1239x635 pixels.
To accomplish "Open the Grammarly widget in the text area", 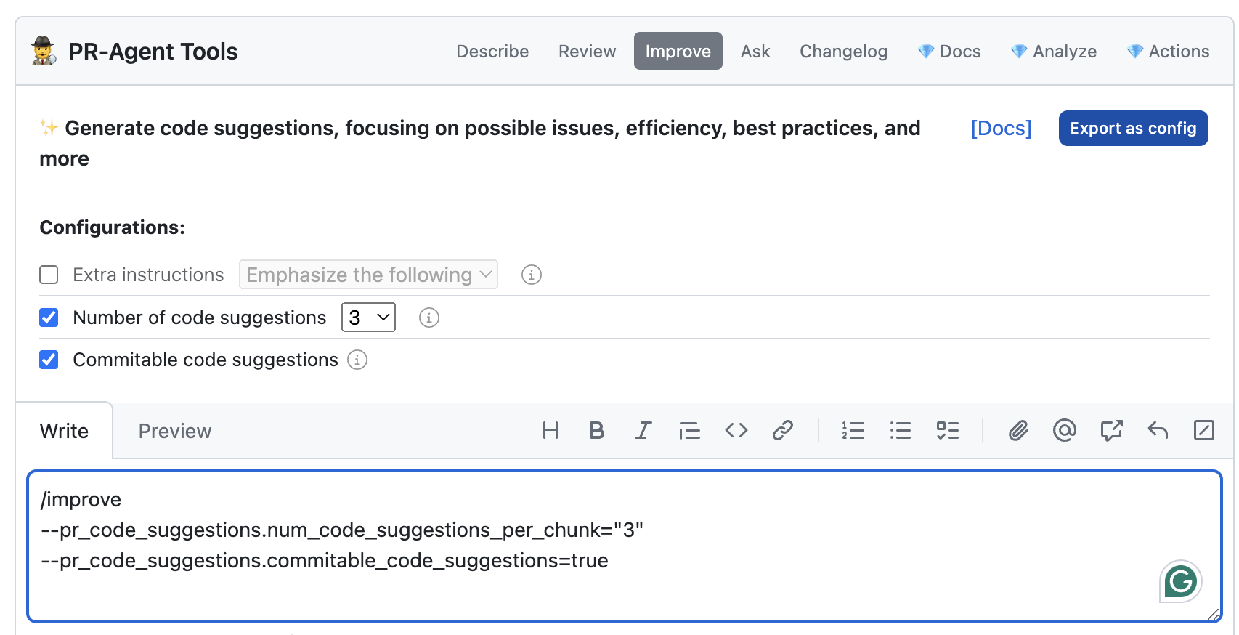I will 1180,581.
